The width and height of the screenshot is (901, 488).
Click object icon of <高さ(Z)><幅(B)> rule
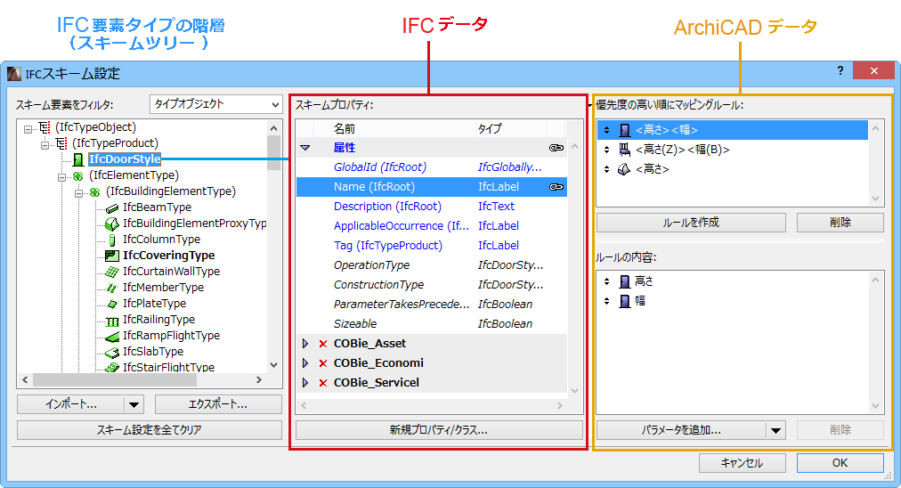(x=625, y=150)
